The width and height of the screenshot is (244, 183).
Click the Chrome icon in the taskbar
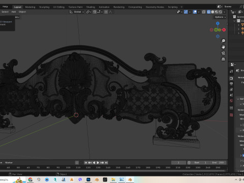pos(30,179)
